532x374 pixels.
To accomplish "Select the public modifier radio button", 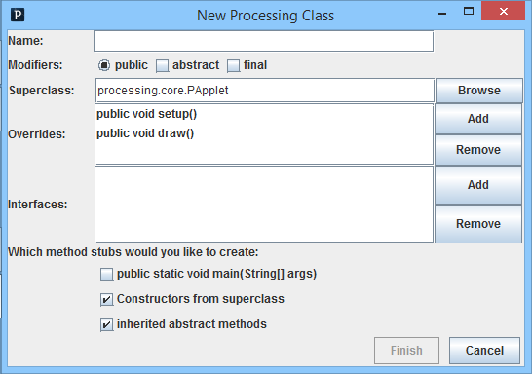I will 104,65.
